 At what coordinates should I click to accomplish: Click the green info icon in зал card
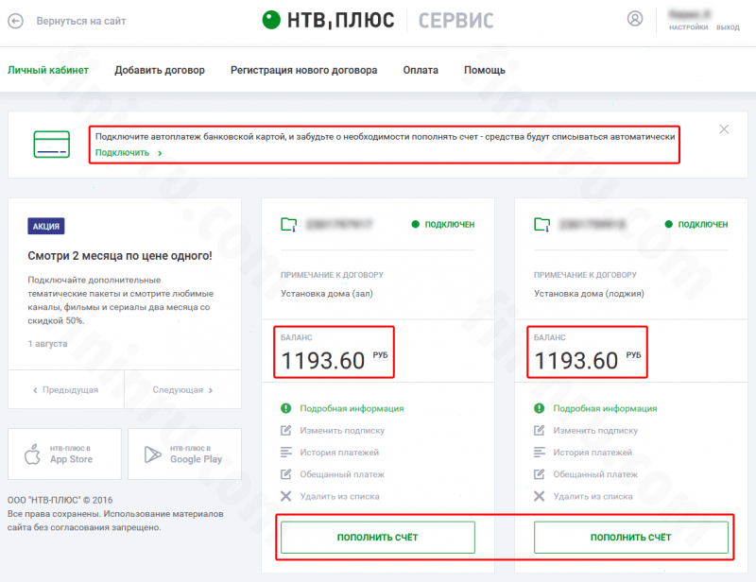tap(286, 408)
